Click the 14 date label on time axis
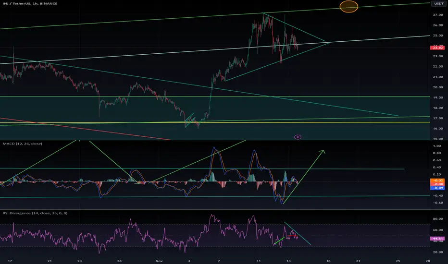The height and width of the screenshot is (264, 448). (288, 261)
